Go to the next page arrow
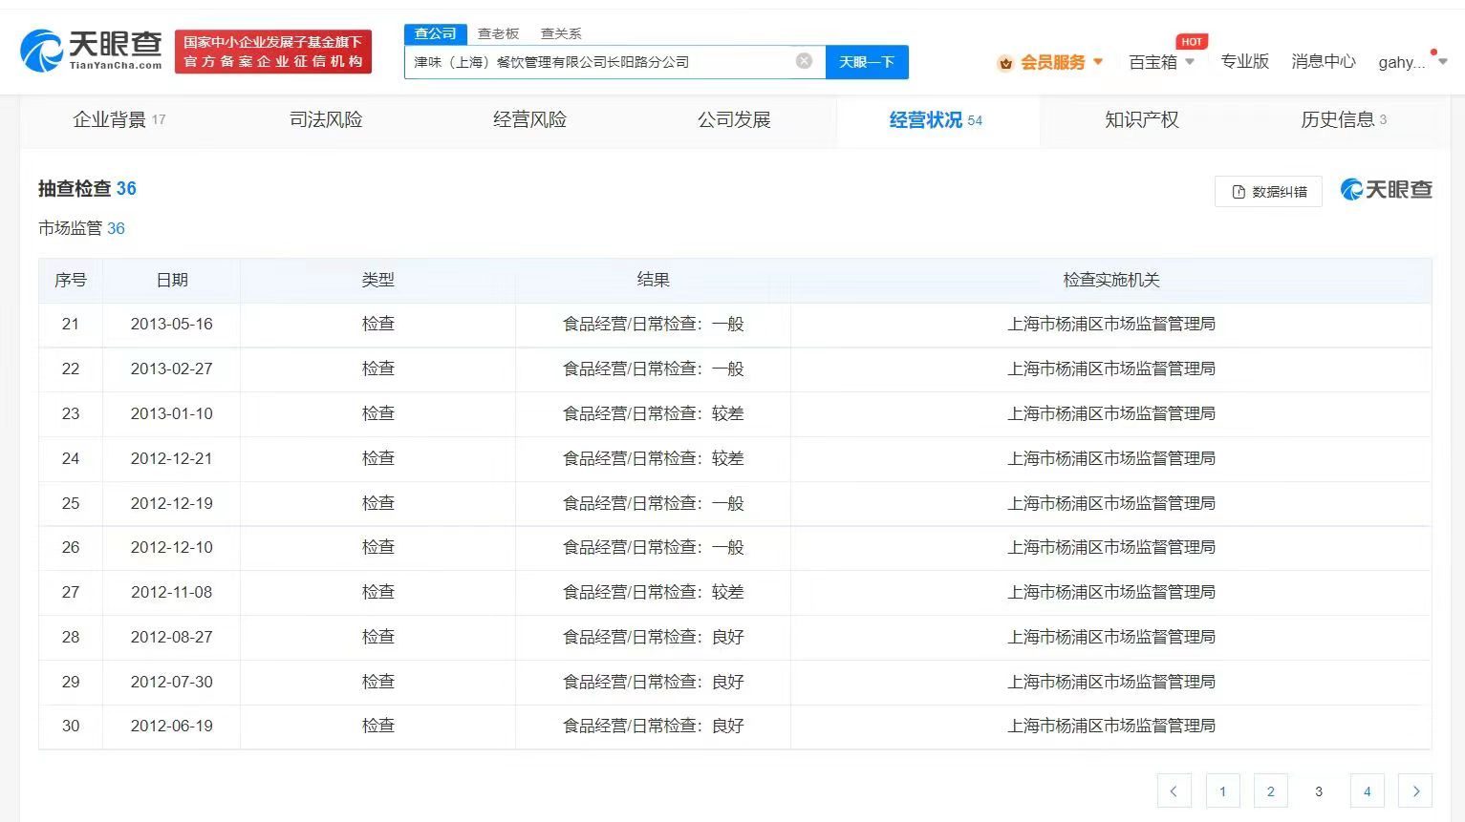The image size is (1465, 822). pyautogui.click(x=1415, y=790)
